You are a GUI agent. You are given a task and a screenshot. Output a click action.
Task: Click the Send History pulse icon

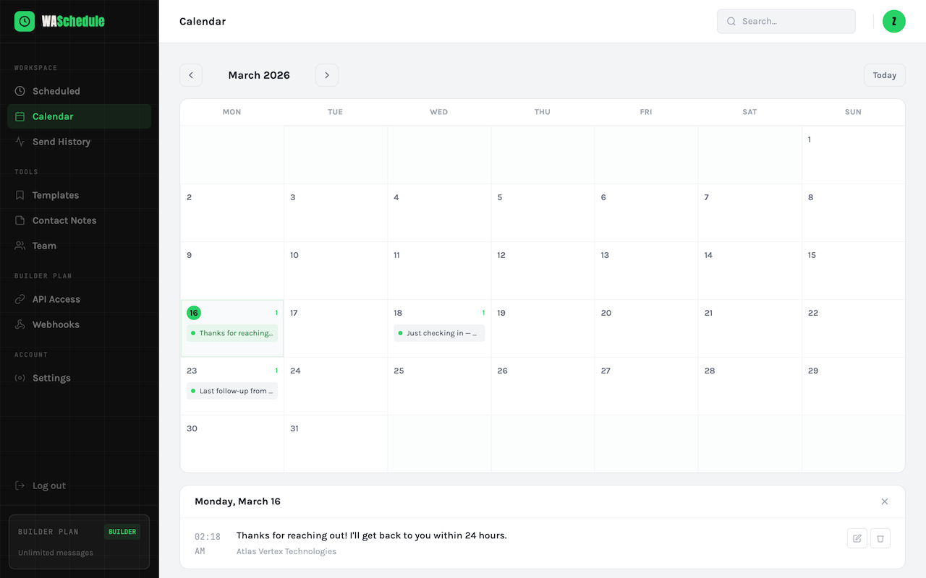click(x=20, y=142)
